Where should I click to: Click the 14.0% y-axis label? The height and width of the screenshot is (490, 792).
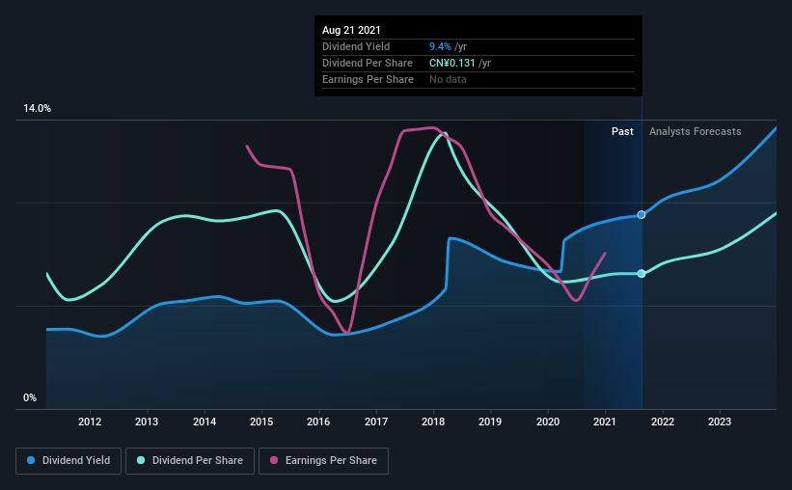37,109
